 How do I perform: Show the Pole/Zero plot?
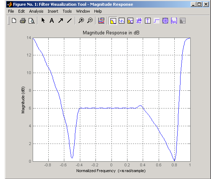pyautogui.click(x=165, y=21)
